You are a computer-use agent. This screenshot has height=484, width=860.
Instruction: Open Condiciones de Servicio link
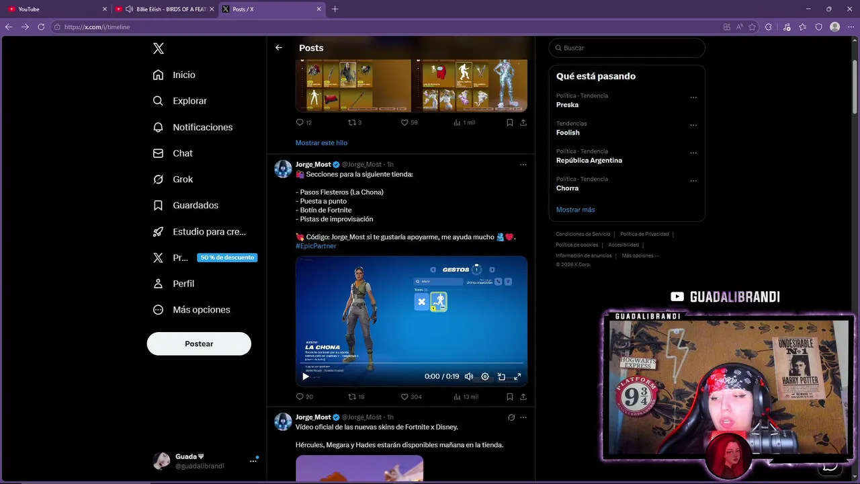583,234
